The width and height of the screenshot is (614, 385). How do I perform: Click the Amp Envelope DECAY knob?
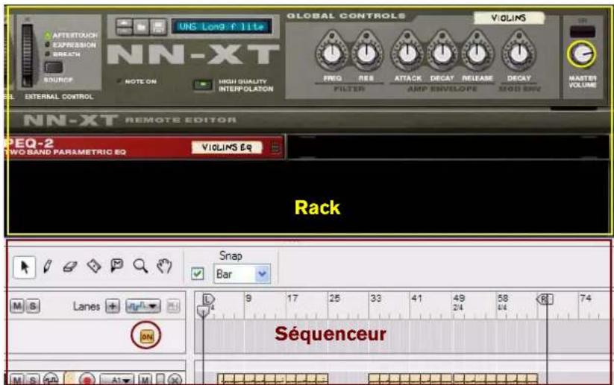tap(442, 54)
